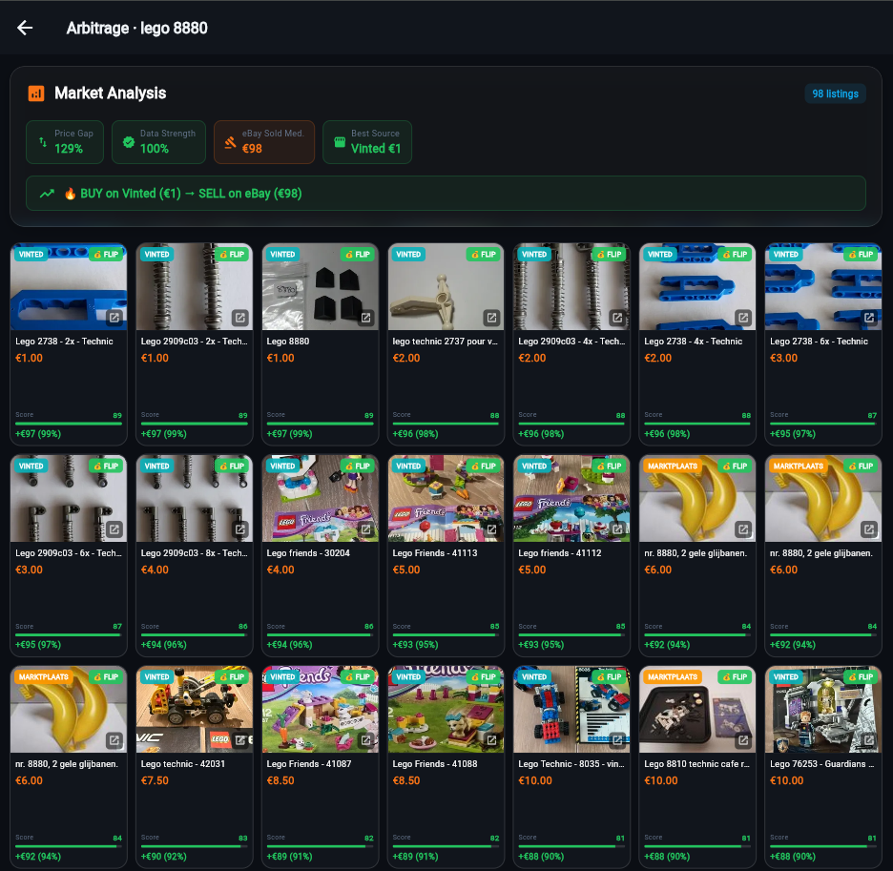
Task: Click the BUY on Vinted SELL on eBay banner
Action: (446, 193)
